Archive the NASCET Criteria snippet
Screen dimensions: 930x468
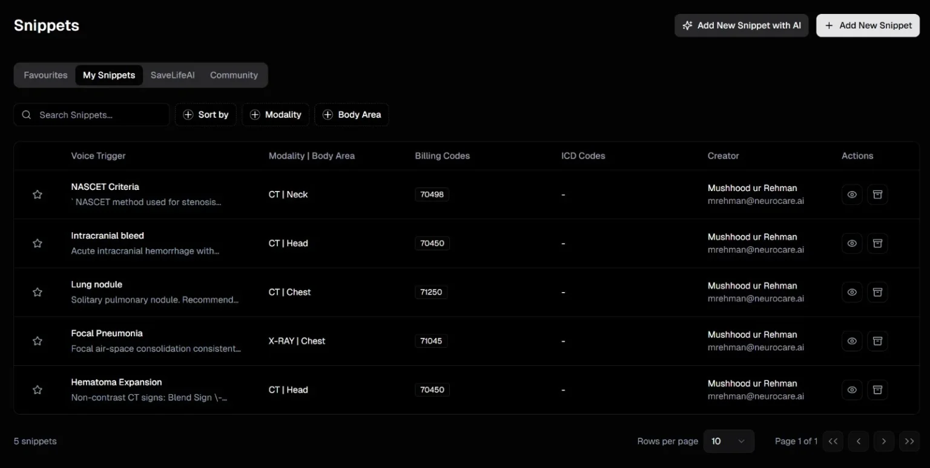pyautogui.click(x=877, y=195)
